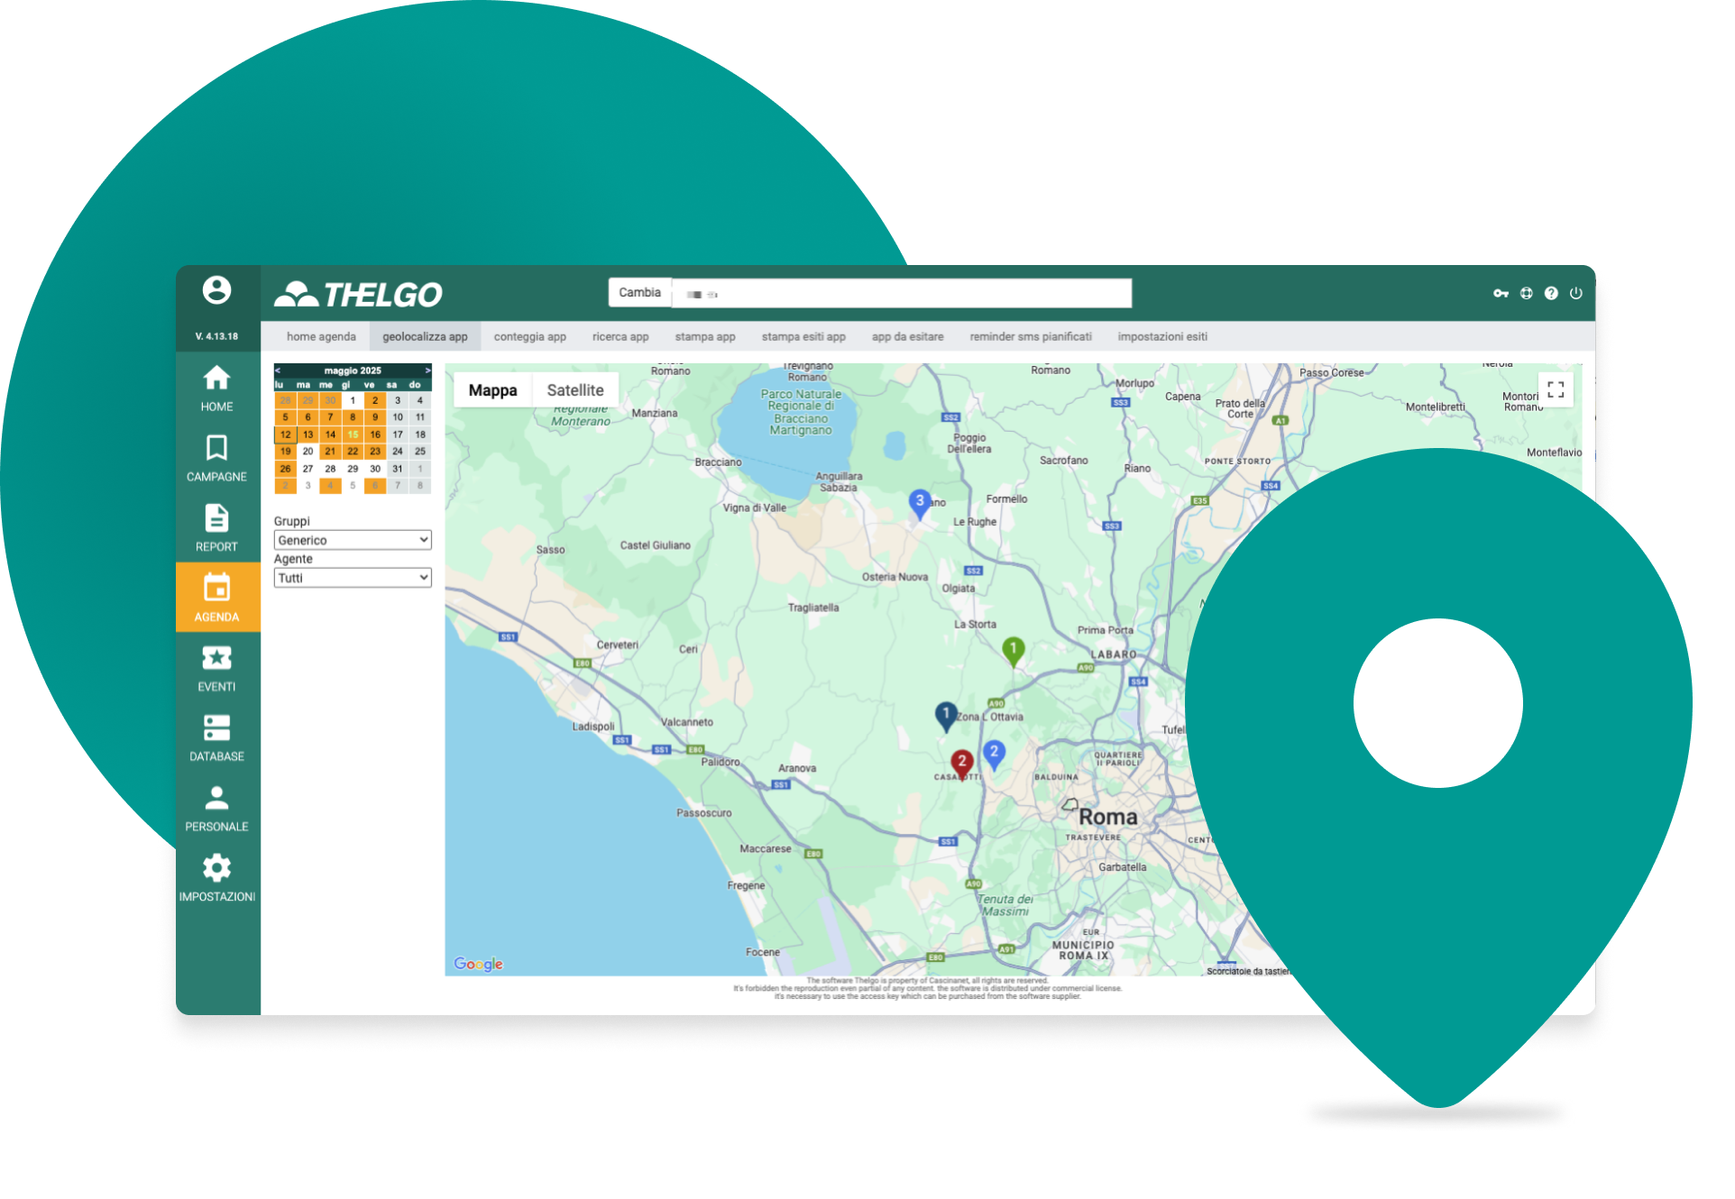The width and height of the screenshot is (1735, 1199).
Task: Click the Thelgo logo
Action: point(358,294)
